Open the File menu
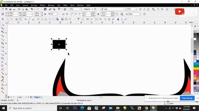199x111 pixels. pyautogui.click(x=6, y=5)
